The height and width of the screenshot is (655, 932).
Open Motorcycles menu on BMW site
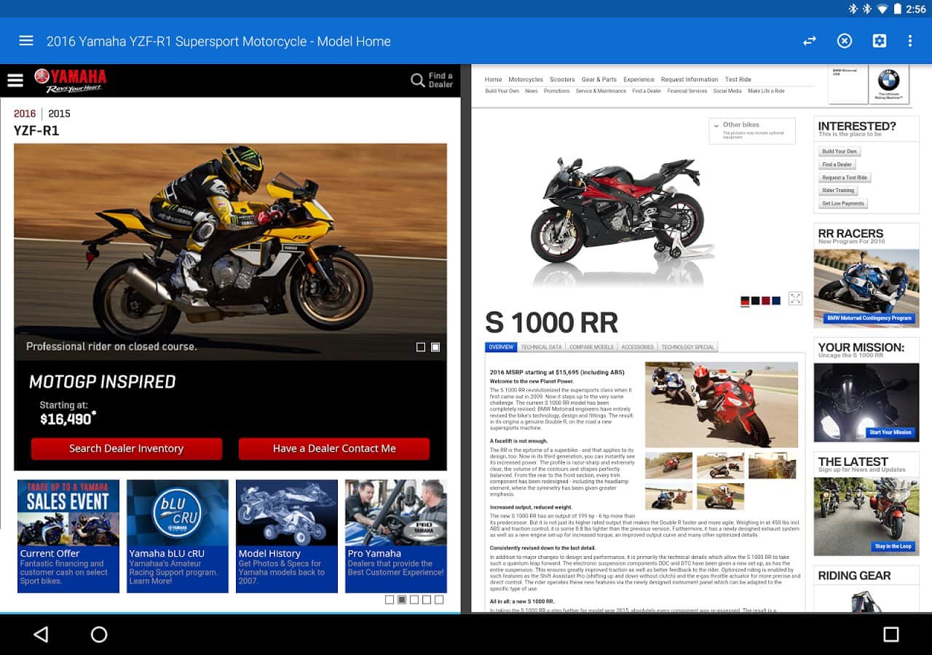click(525, 79)
